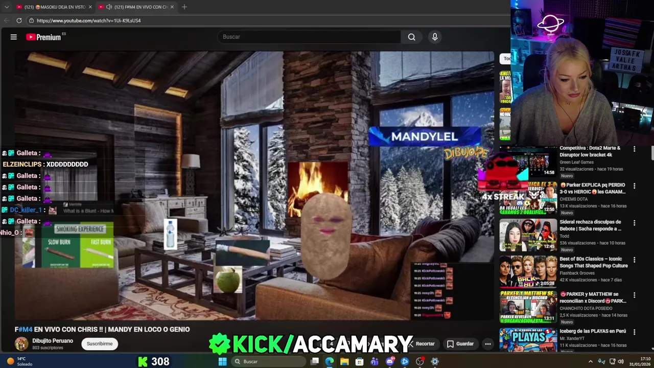Image resolution: width=654 pixels, height=368 pixels.
Task: Open Microsoft Store from taskbar
Action: coord(360,361)
